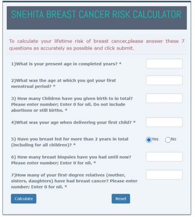Click the Reset button
This screenshot has width=195, height=217.
[x=121, y=198]
